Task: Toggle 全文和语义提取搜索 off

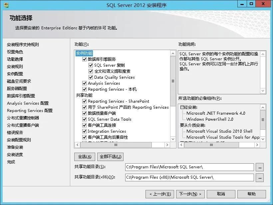Action: pyautogui.click(x=91, y=72)
